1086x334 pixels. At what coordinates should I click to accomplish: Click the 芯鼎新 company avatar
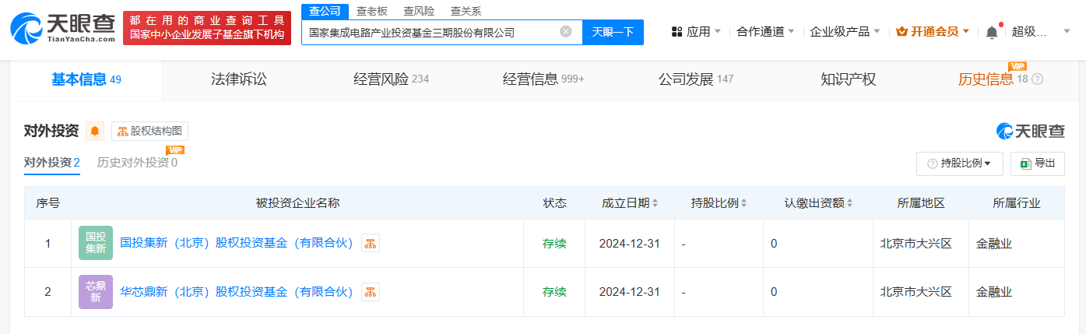tap(96, 292)
